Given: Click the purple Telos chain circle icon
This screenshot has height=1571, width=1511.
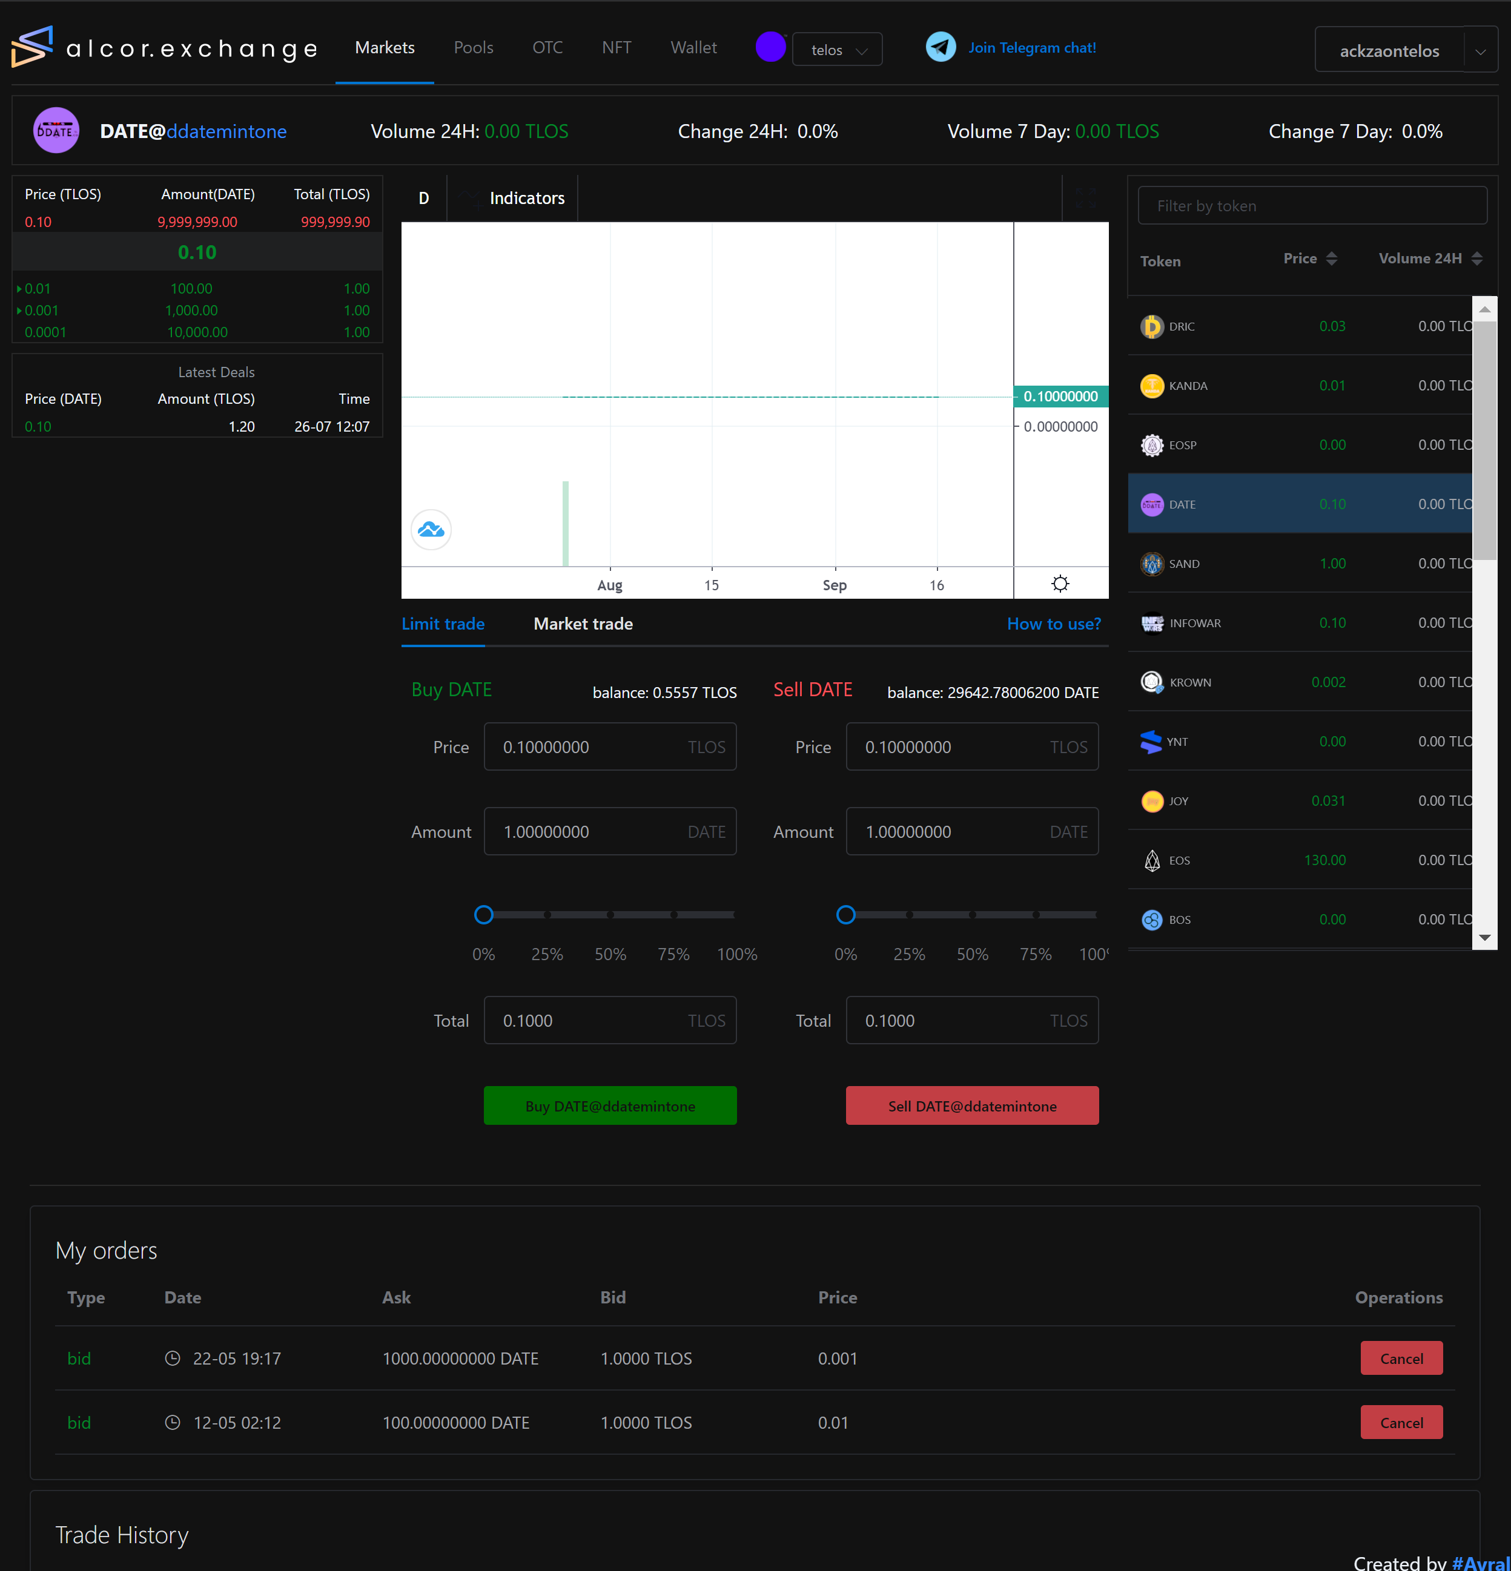Looking at the screenshot, I should 770,47.
